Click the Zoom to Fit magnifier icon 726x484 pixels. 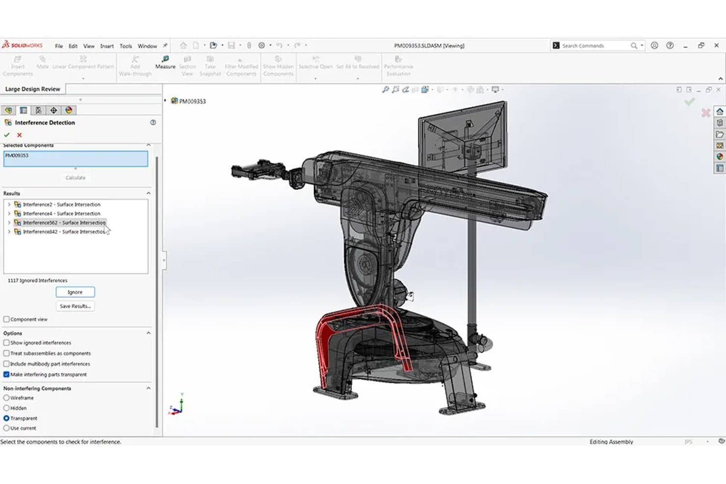tap(386, 90)
